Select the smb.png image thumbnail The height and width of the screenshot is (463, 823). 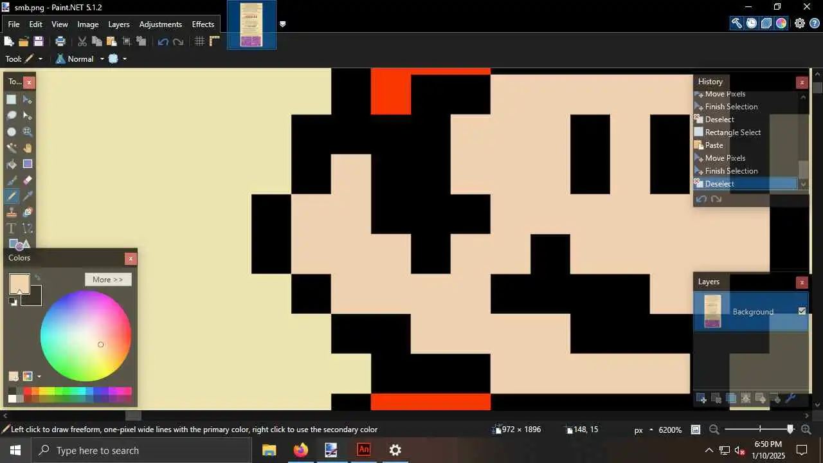[x=251, y=24]
